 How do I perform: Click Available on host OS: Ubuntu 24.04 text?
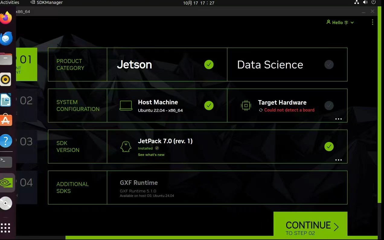[147, 196]
